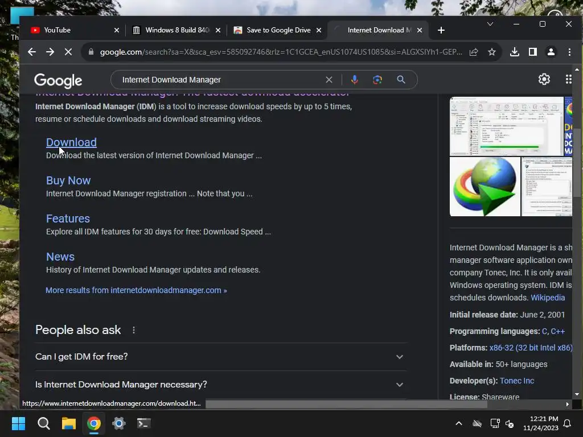Open tab search dropdown chevron
This screenshot has width=583, height=437.
490,24
